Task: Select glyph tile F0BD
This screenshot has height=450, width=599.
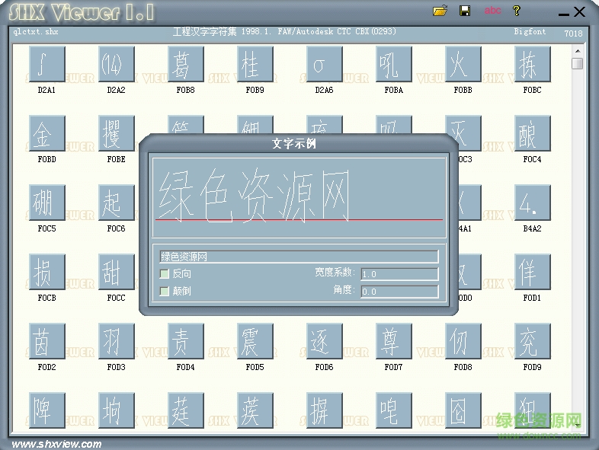Action: click(47, 133)
